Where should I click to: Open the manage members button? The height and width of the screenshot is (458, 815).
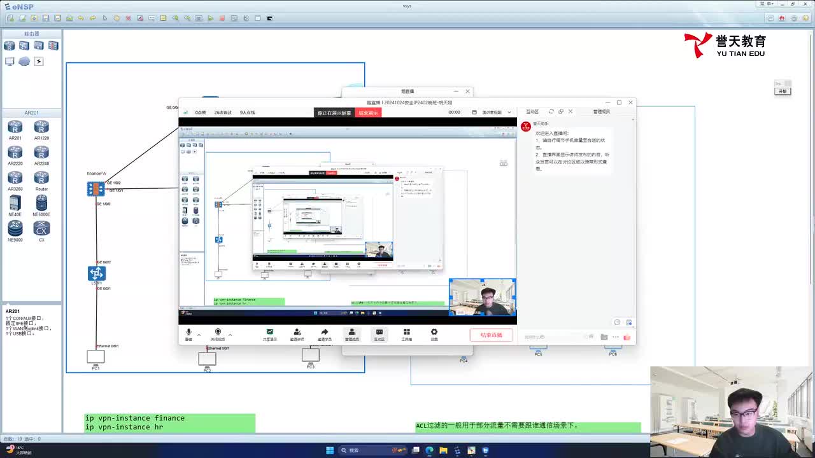point(352,335)
